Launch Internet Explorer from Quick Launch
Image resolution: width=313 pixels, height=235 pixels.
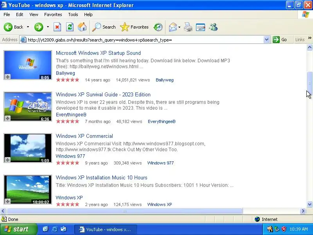point(54,229)
